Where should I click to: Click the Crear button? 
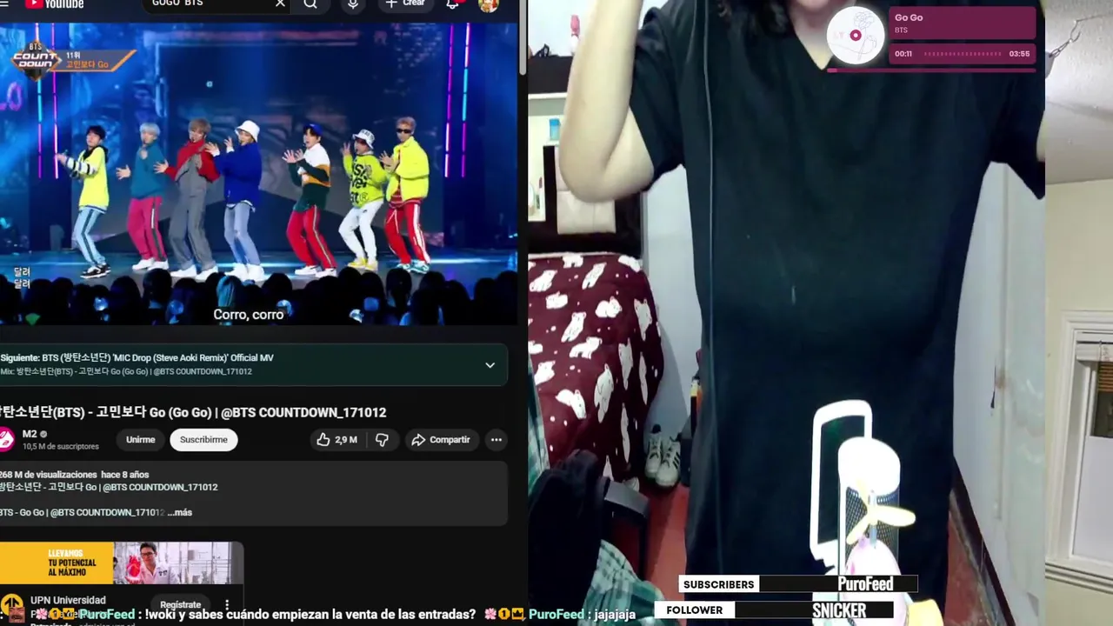pos(405,3)
